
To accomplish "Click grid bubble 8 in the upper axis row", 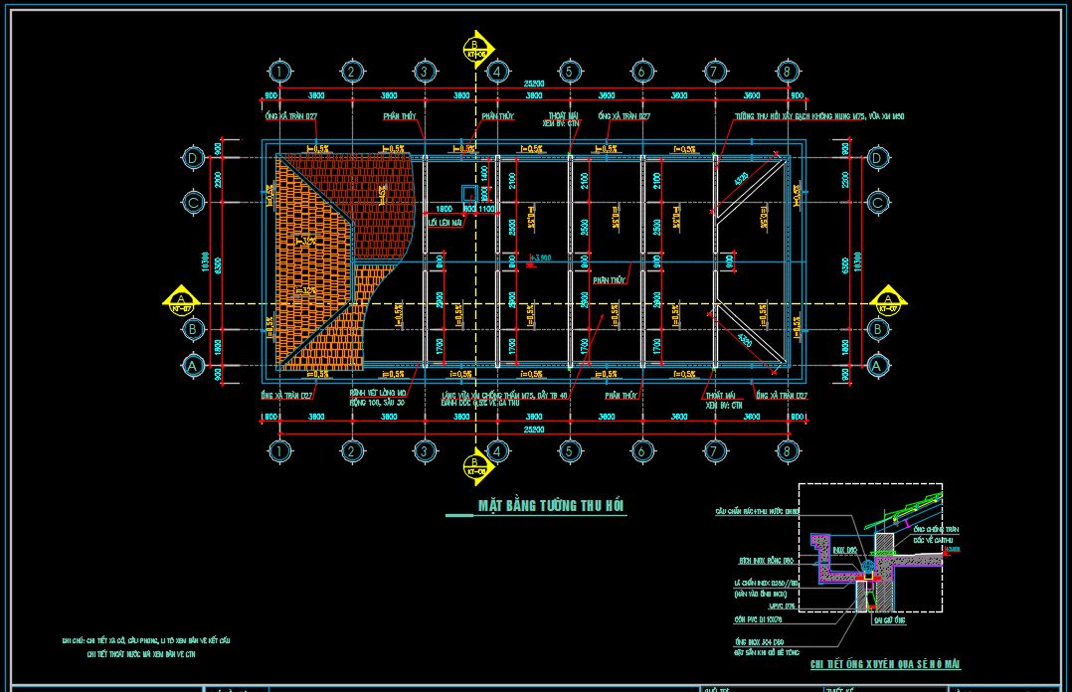I will (x=788, y=72).
